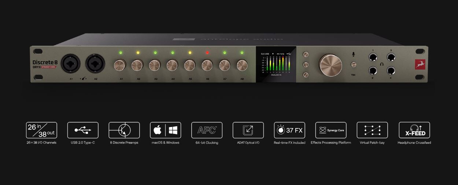The image size is (458, 185).
Task: Click the 37 FX real-time effects icon
Action: click(x=289, y=130)
